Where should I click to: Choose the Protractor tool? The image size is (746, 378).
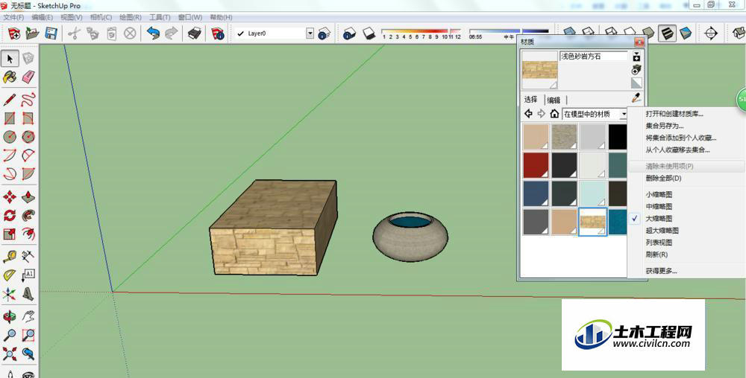pos(10,275)
